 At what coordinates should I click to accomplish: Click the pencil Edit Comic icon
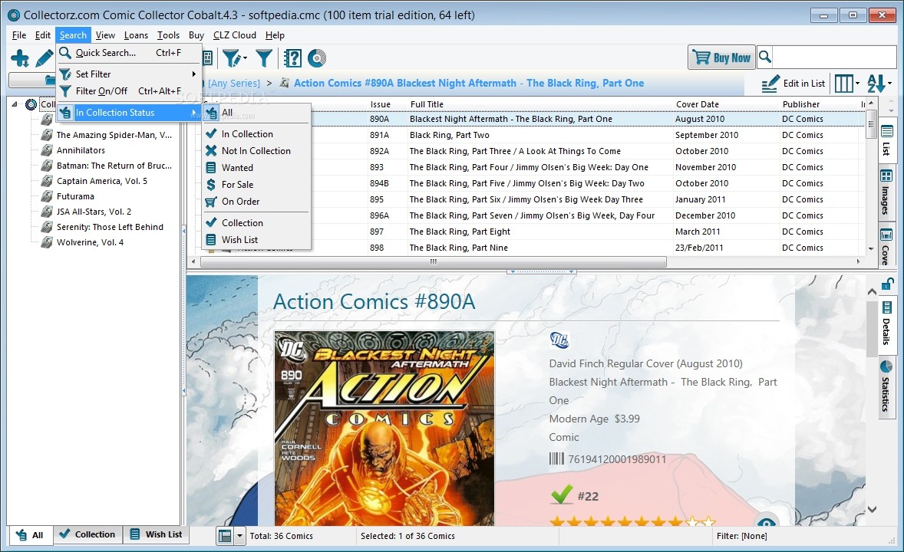click(44, 58)
